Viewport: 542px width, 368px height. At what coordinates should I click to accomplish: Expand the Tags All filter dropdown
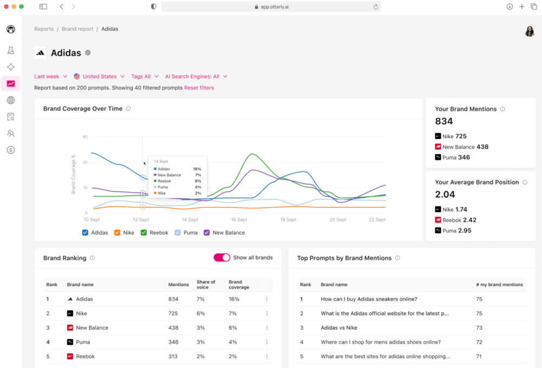[145, 76]
